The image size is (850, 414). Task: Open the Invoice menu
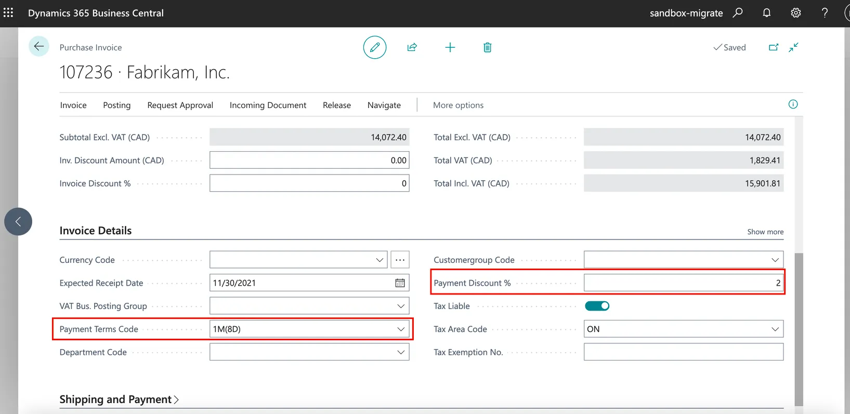point(73,105)
